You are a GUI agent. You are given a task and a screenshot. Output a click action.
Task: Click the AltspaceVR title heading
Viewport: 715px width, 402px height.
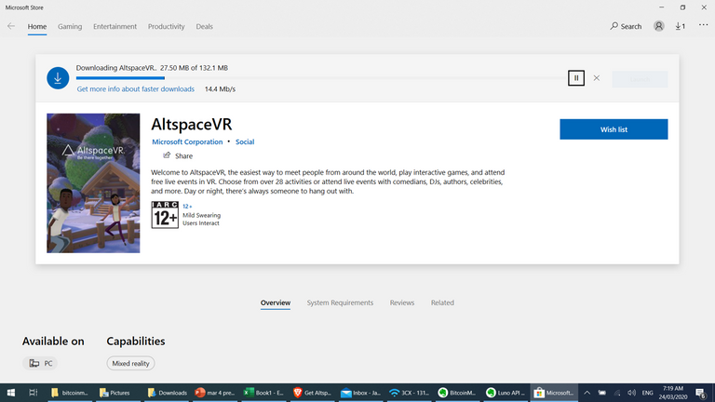pyautogui.click(x=192, y=124)
